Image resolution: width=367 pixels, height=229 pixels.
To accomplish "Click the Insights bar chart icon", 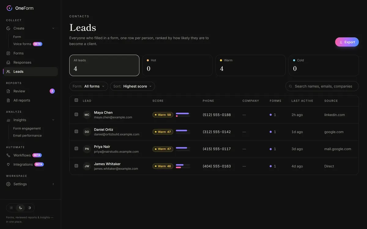I will click(8, 120).
